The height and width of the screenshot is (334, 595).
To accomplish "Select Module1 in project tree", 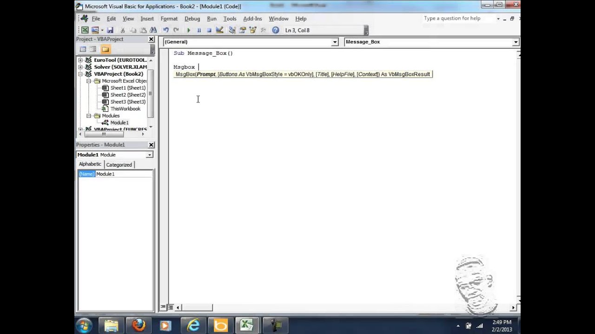I will coord(119,122).
